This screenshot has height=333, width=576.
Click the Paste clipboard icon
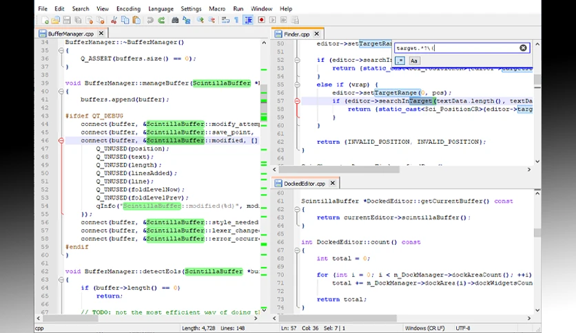tap(136, 20)
